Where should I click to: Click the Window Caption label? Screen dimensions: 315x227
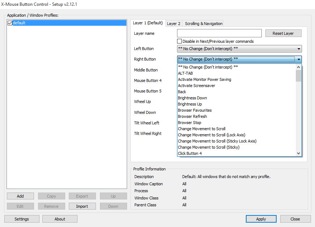coord(149,184)
